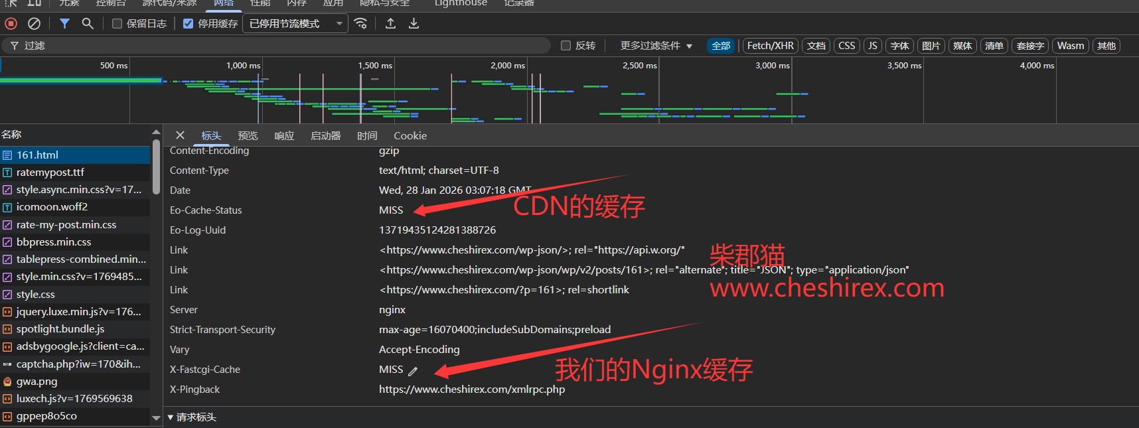1139x428 pixels.
Task: Click the request list scrollbar down arrow
Action: [157, 418]
